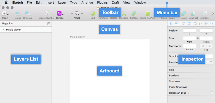215x103 pixels.
Task: Click the Align Right icon
Action: point(195,24)
